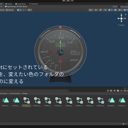Click the Save prefab button
The image size is (128, 128).
(115, 6)
